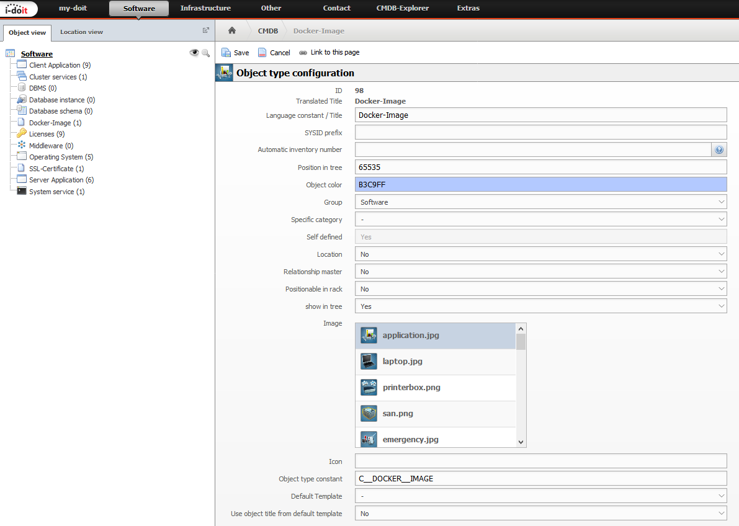This screenshot has width=739, height=526.
Task: Open Use object title from default template dropdown
Action: (540, 514)
